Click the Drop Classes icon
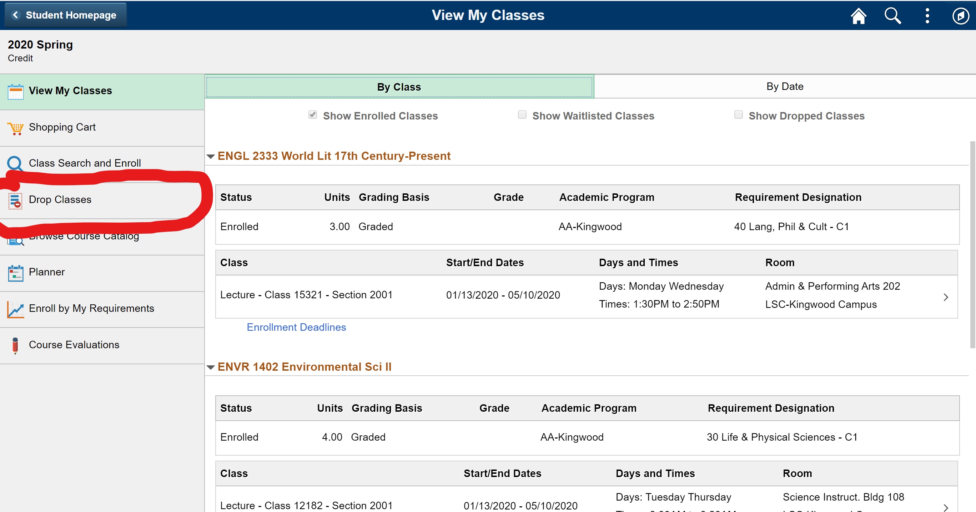 coord(15,201)
